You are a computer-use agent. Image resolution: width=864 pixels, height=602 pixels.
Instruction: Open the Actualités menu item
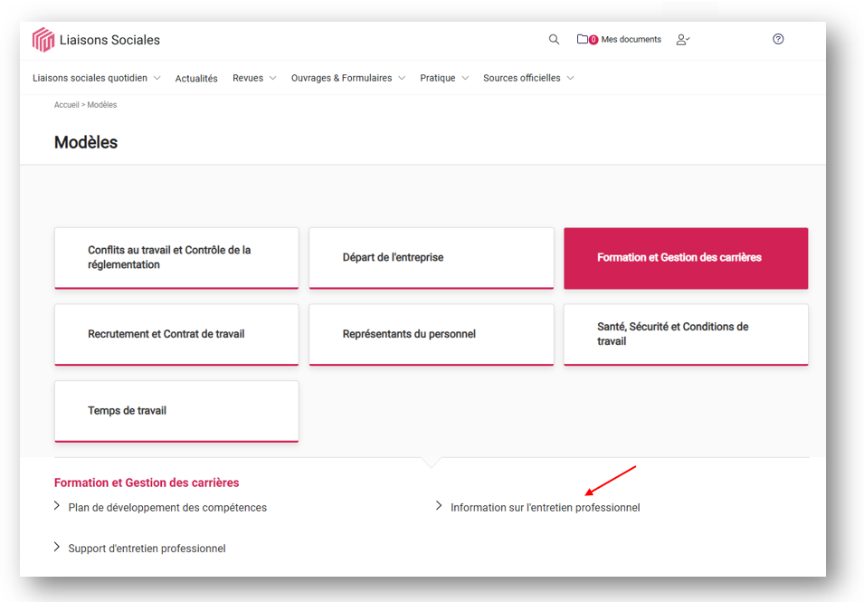coord(196,78)
